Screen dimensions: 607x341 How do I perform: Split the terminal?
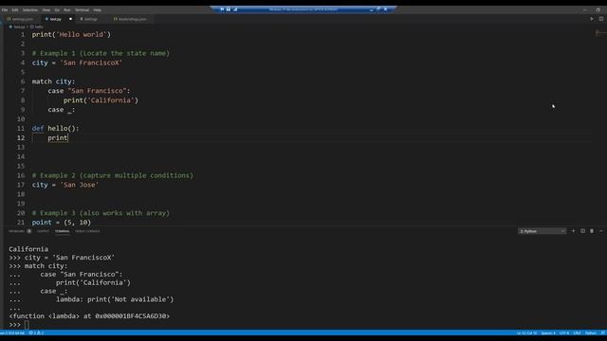(582, 231)
